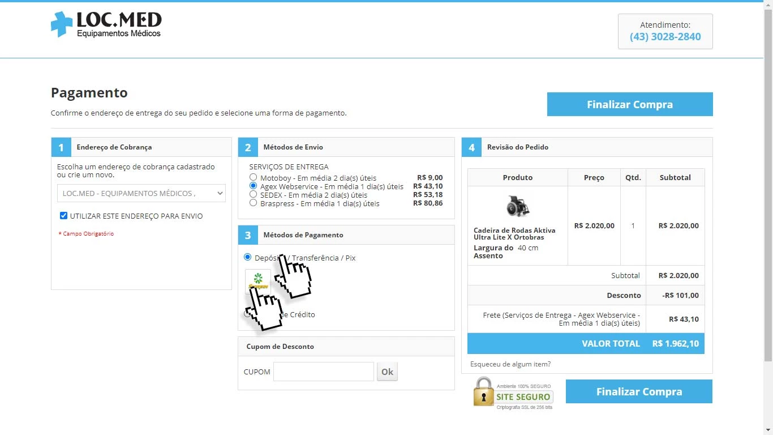Click the 'Métodos de Envio' step header
The width and height of the screenshot is (773, 435).
[x=346, y=147]
